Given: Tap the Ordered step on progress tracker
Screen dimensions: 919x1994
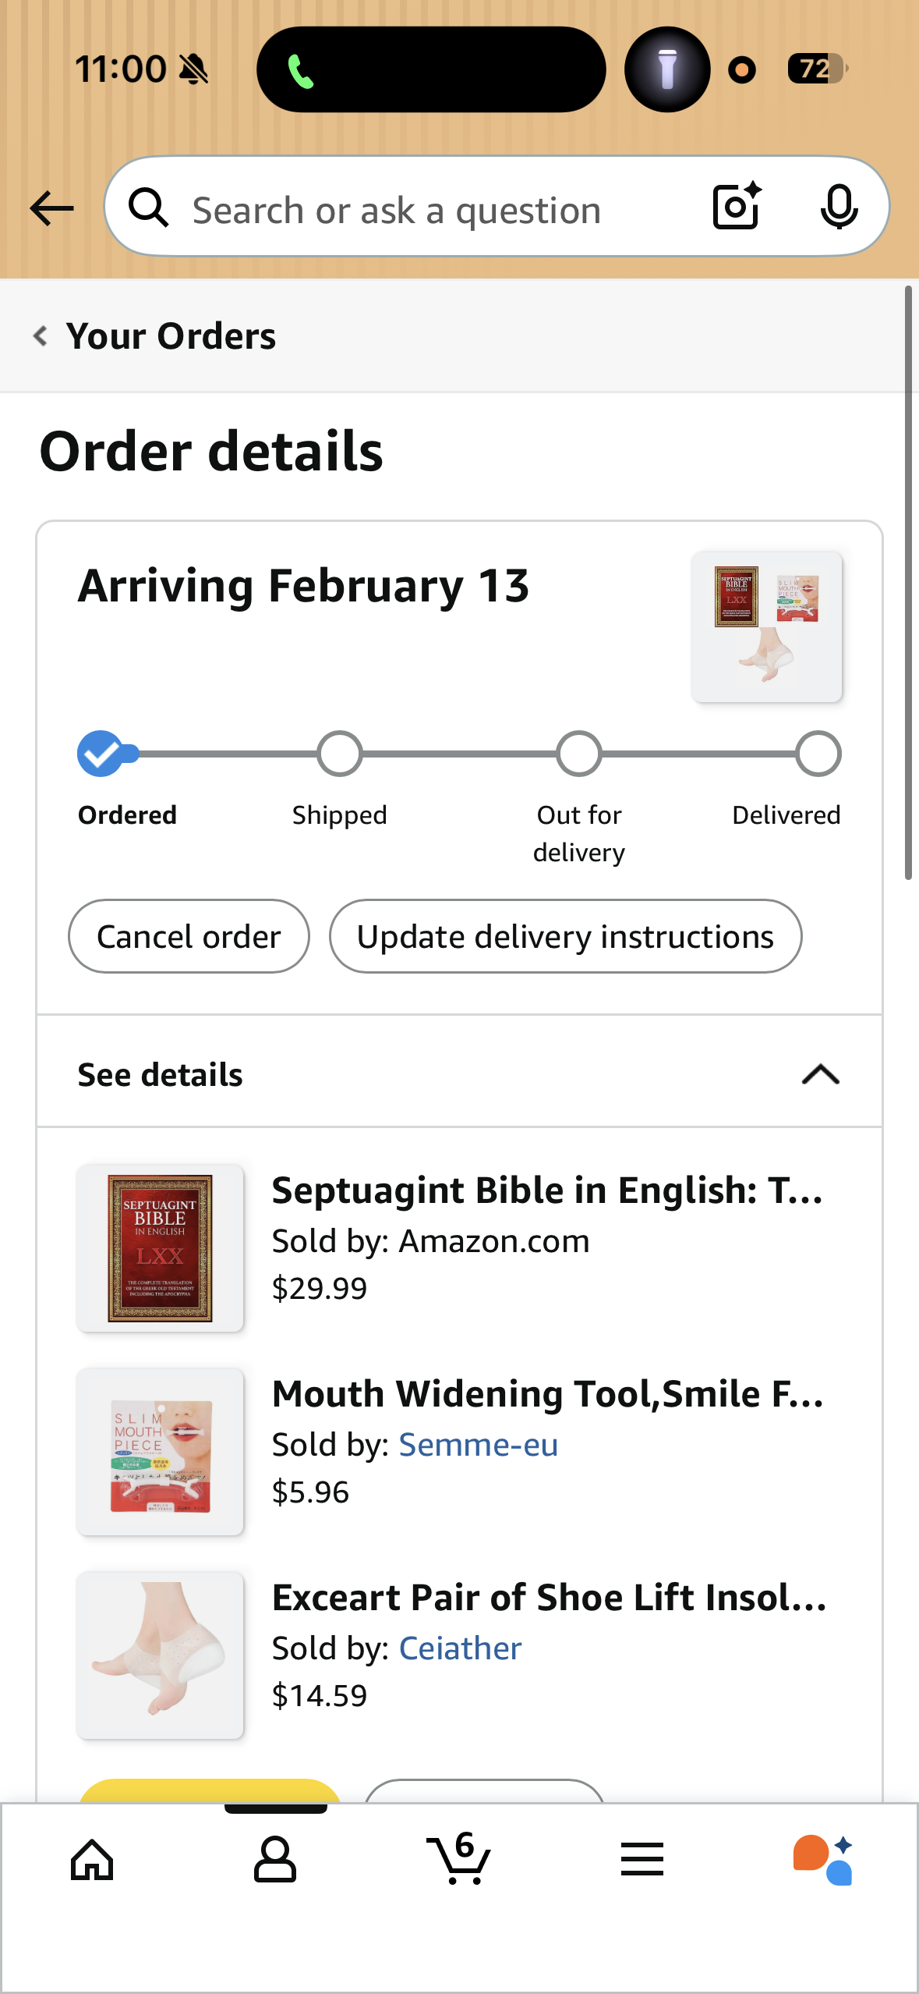Looking at the screenshot, I should coord(101,754).
